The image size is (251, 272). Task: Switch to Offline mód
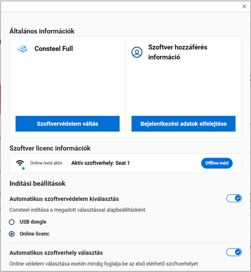[217, 163]
